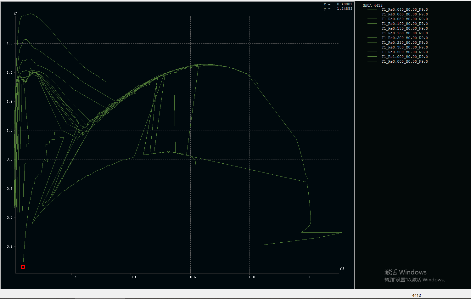Pick the T1_Re1.000_M0.00_N9.0 polar legend entry

(x=405, y=57)
